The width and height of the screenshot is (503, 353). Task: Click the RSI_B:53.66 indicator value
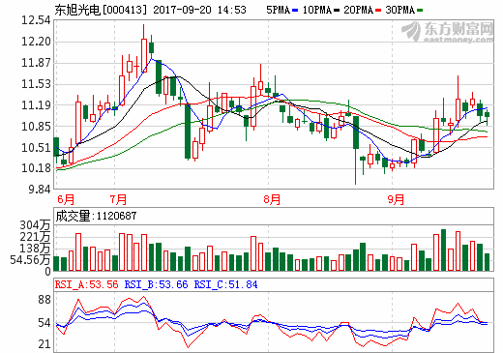click(x=156, y=284)
